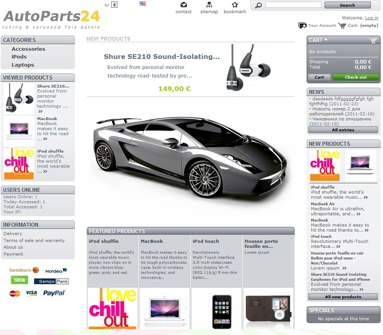
Task: Click the Search button
Action: pos(348,5)
